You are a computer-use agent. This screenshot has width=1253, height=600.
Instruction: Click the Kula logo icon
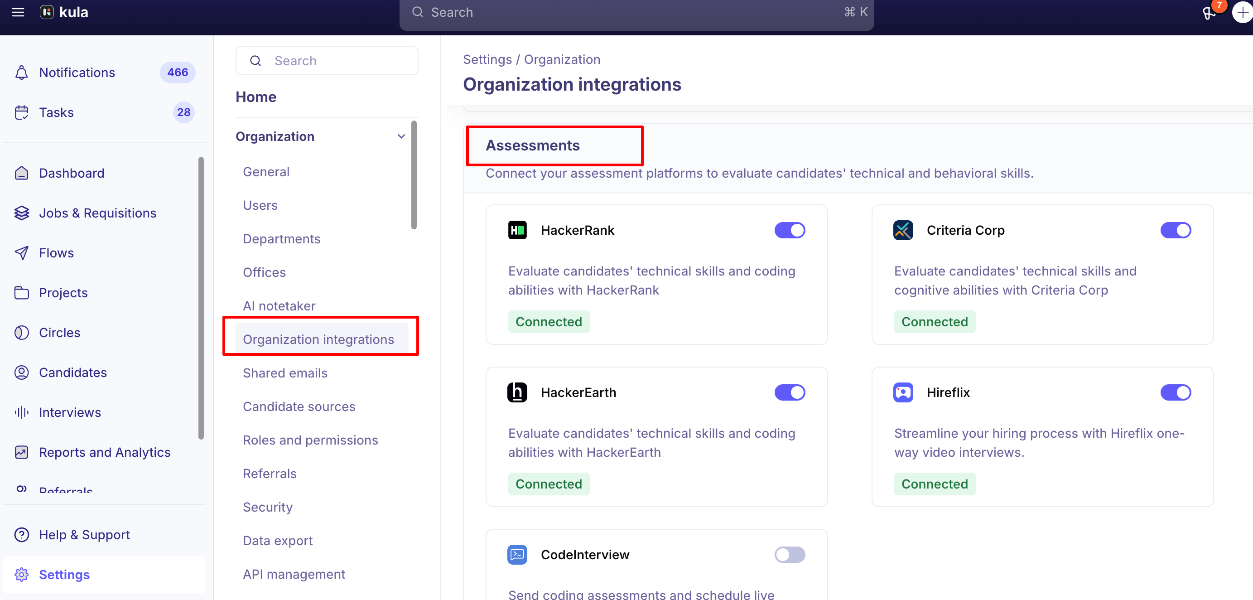pos(47,12)
